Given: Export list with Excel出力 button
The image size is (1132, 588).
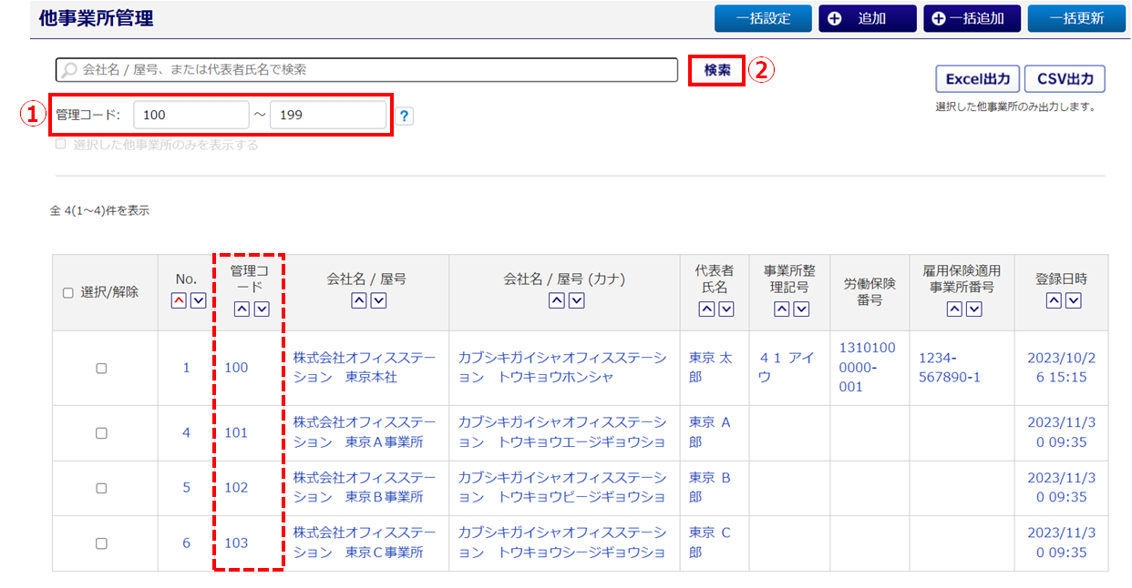Looking at the screenshot, I should coord(977,79).
